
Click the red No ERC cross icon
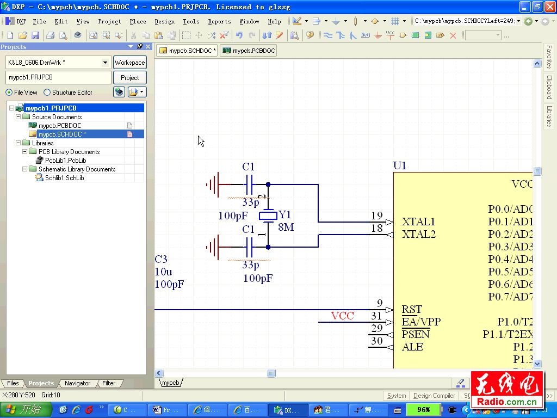(x=453, y=35)
